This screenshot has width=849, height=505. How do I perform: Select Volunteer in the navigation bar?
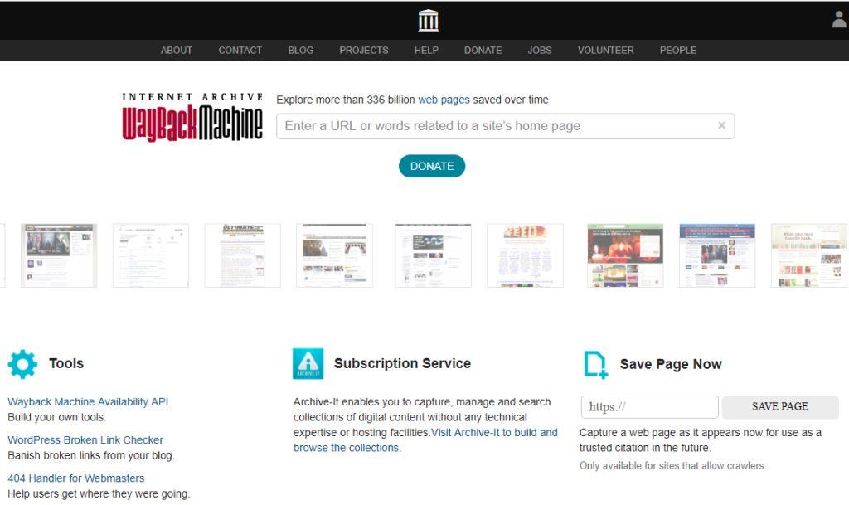pos(605,51)
